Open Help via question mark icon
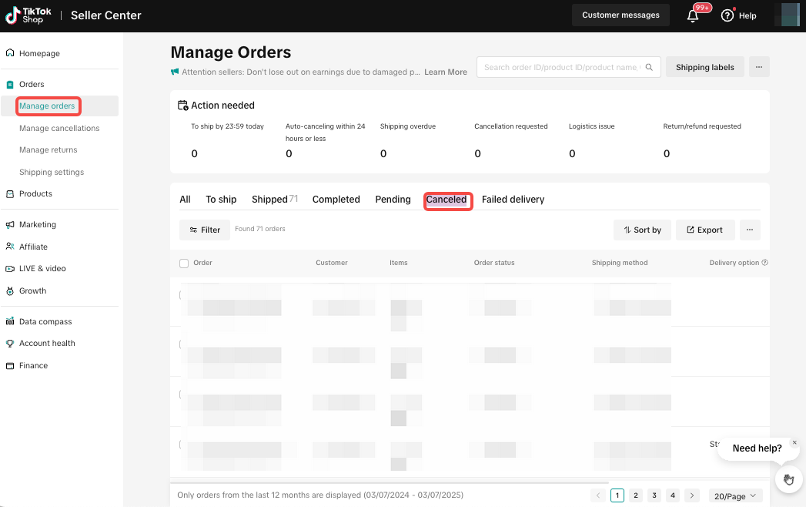Image resolution: width=806 pixels, height=507 pixels. click(x=727, y=15)
